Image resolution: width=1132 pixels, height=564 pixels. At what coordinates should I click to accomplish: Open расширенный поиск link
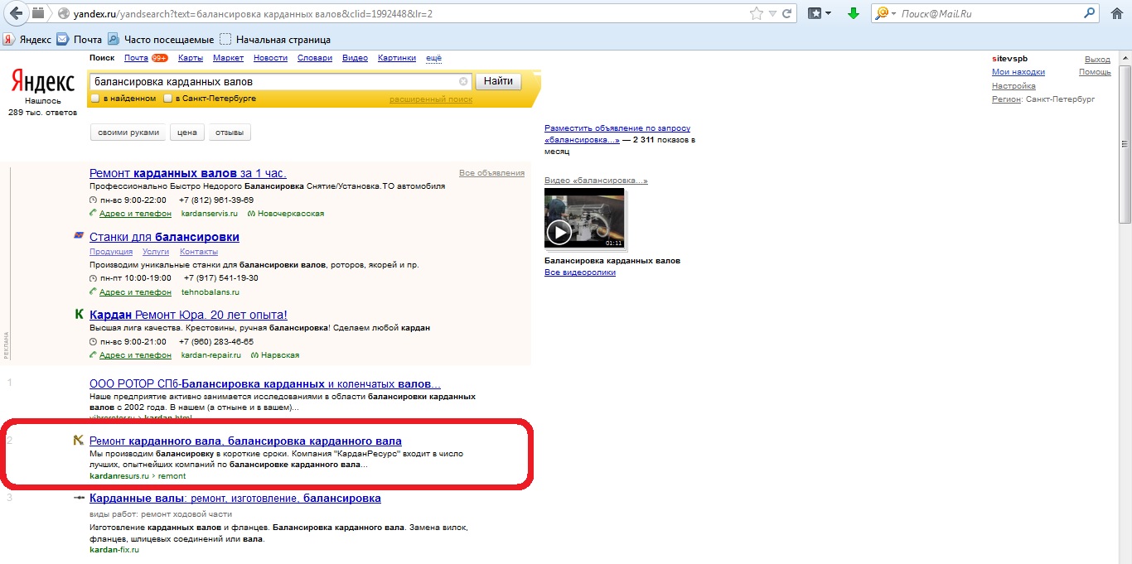(x=431, y=99)
